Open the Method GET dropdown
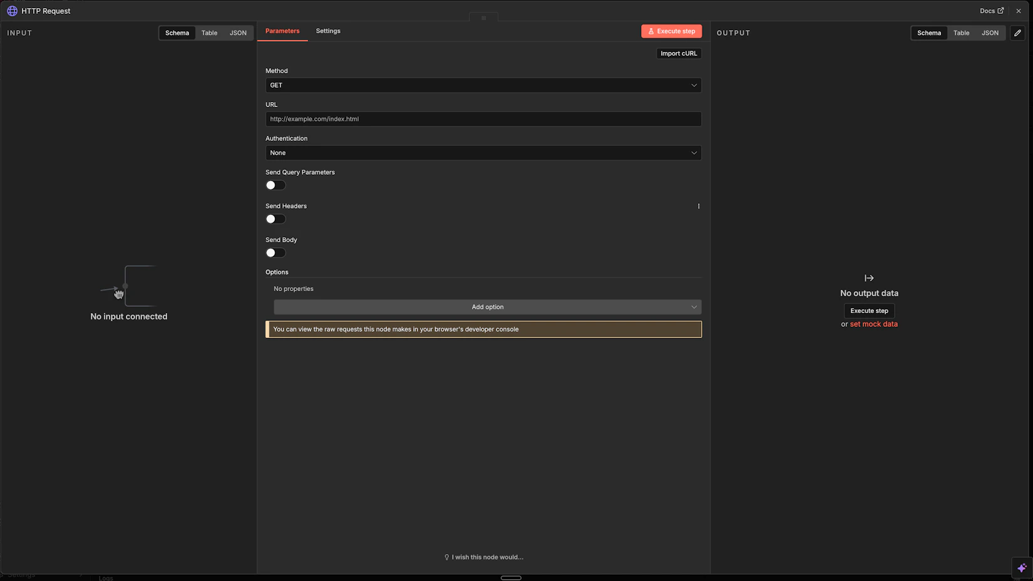Viewport: 1033px width, 581px height. tap(483, 85)
